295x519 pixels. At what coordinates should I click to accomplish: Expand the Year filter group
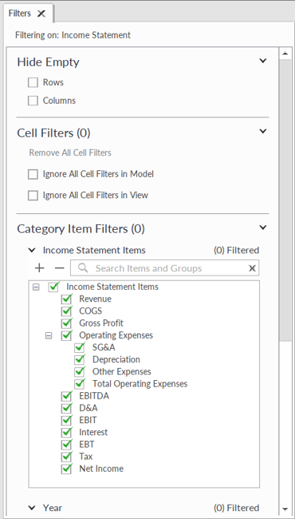32,508
